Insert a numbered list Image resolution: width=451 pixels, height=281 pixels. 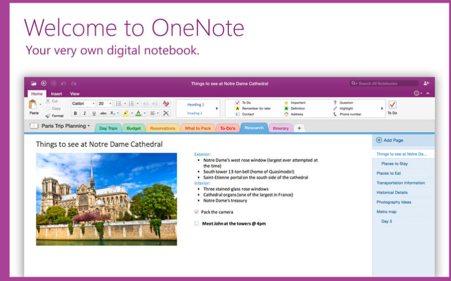point(131,104)
